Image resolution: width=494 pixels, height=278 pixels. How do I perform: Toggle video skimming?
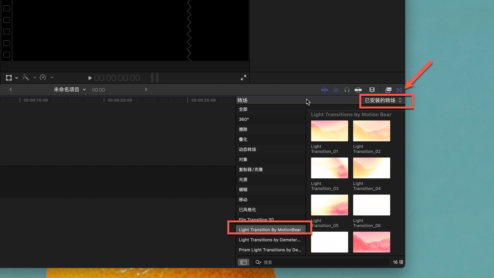[x=324, y=90]
